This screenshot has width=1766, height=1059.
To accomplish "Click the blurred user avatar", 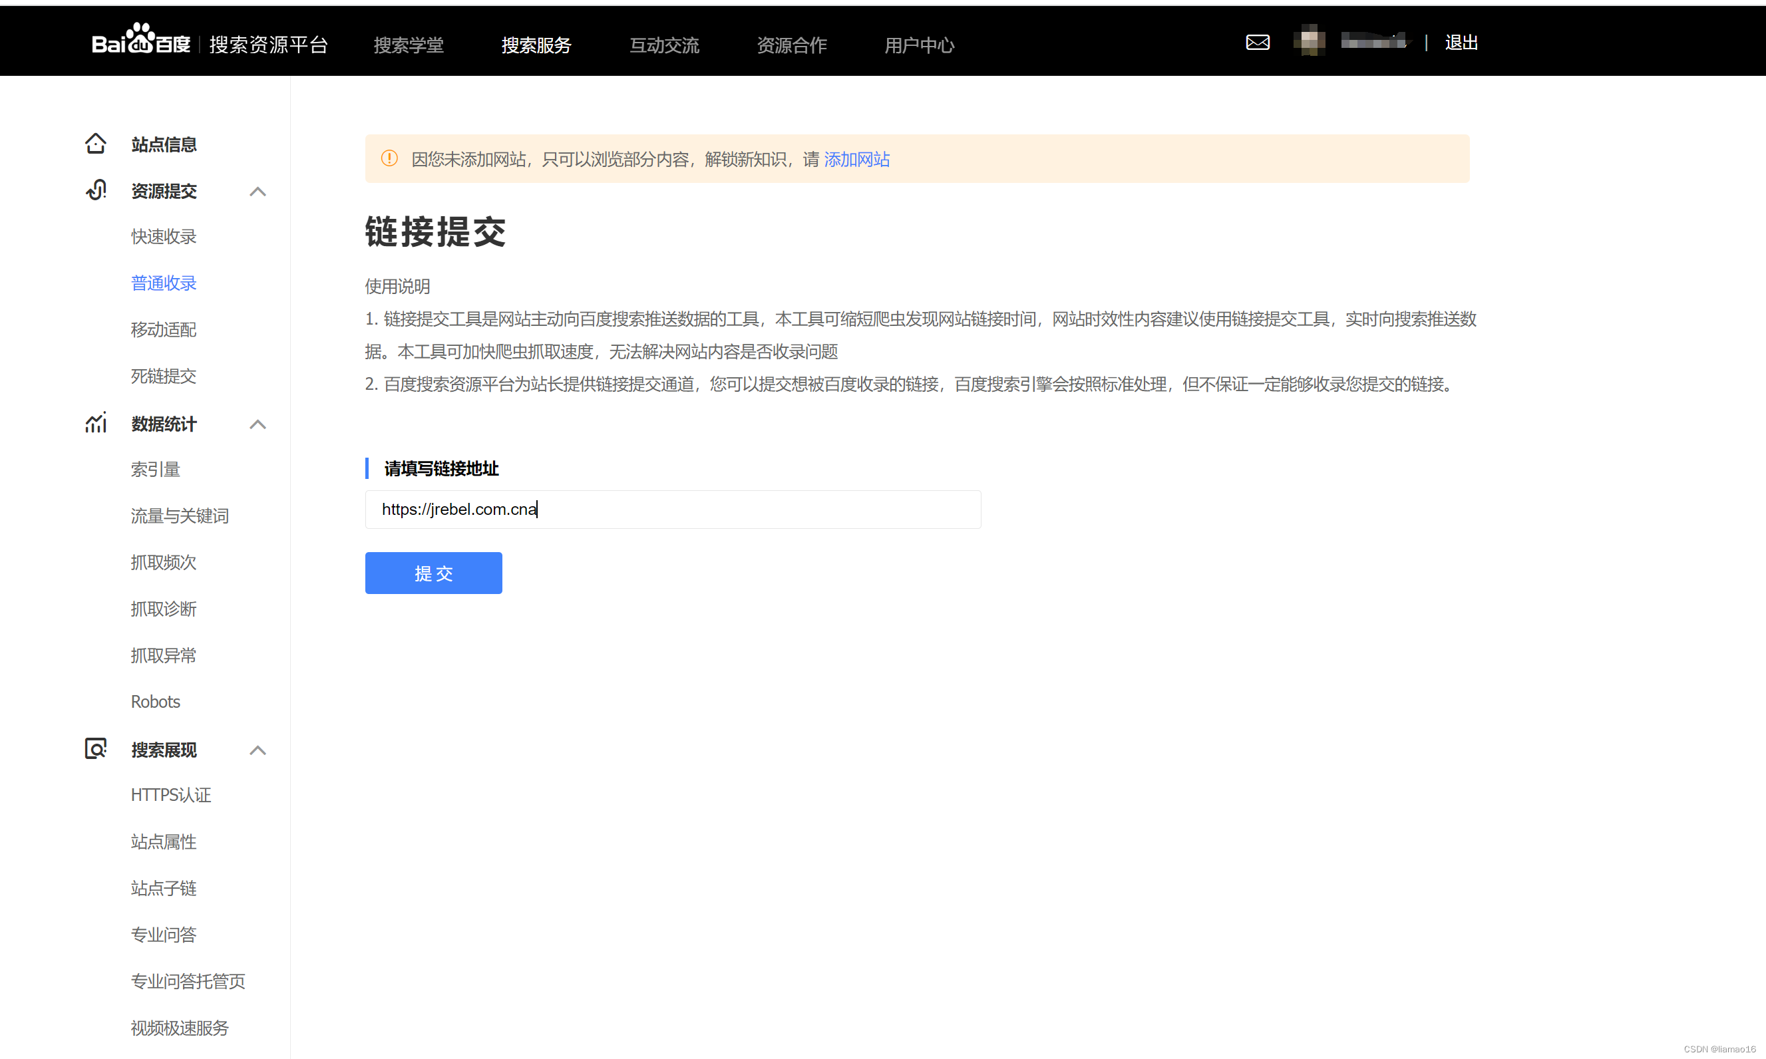I will coord(1309,41).
